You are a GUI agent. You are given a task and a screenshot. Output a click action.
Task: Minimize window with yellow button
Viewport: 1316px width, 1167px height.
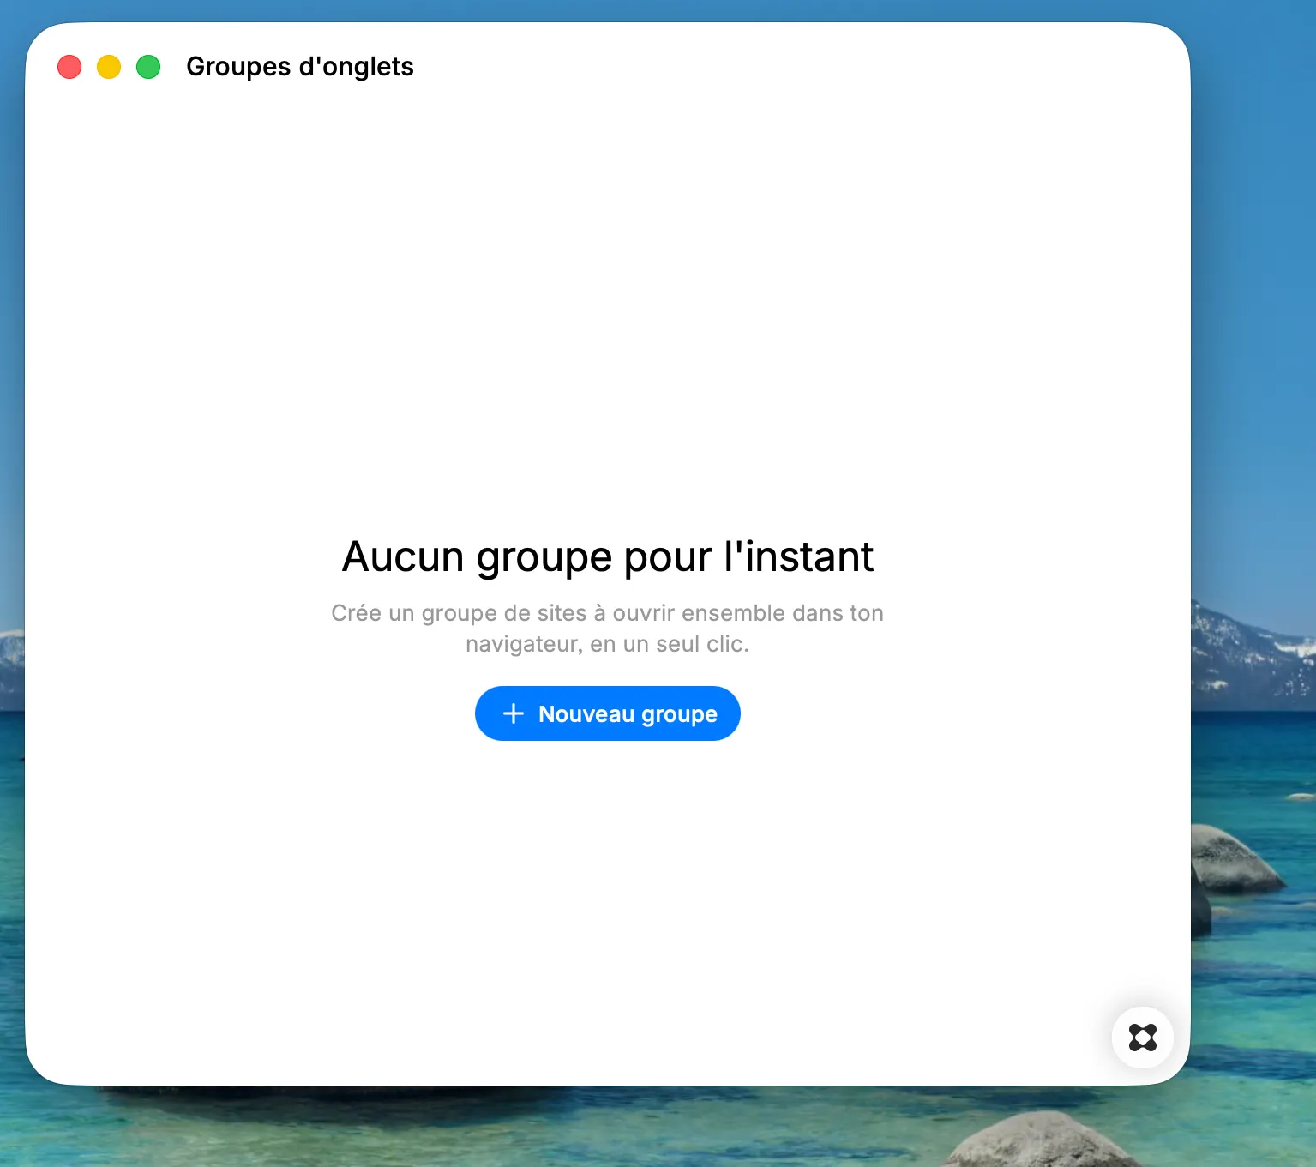pyautogui.click(x=109, y=67)
